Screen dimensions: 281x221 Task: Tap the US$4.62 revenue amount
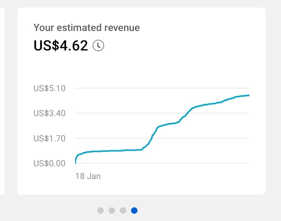(x=61, y=46)
